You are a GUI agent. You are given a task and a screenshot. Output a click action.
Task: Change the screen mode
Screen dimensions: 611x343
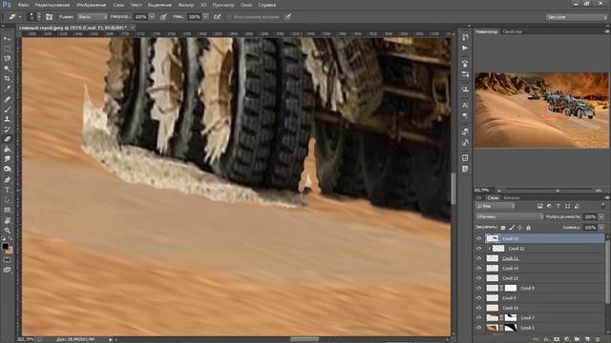click(x=7, y=270)
